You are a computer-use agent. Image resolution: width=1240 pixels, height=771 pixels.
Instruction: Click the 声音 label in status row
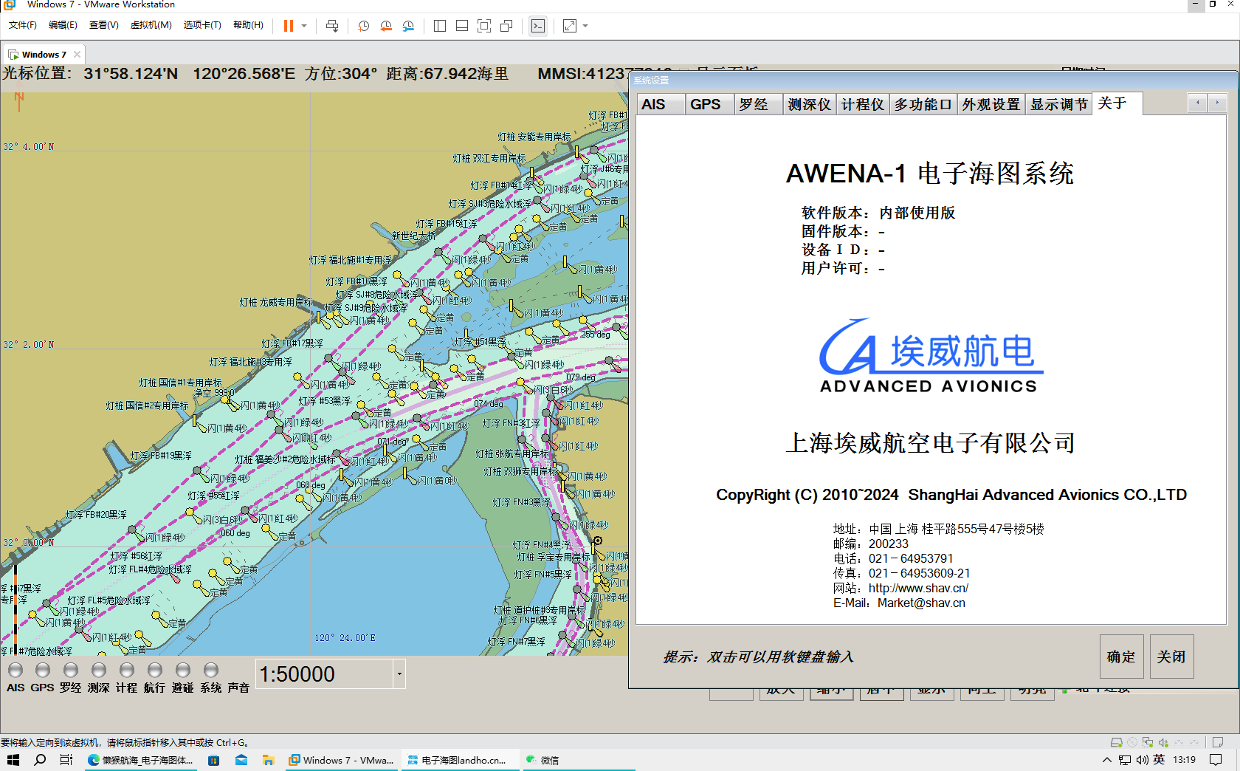pyautogui.click(x=238, y=688)
